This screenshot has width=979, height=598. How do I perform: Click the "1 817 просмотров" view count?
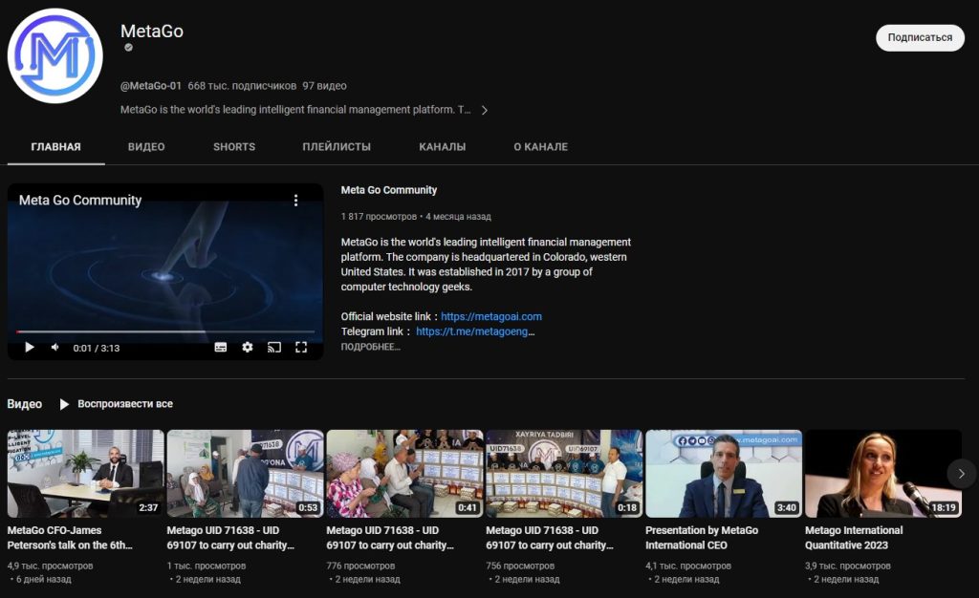pos(379,217)
